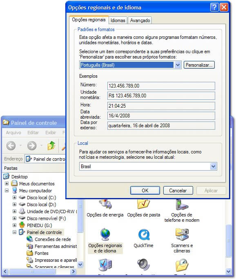Click the Número example field
236x279 pixels.
tap(161, 86)
